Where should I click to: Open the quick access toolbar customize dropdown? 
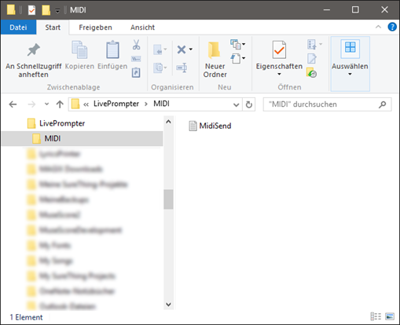coord(57,10)
